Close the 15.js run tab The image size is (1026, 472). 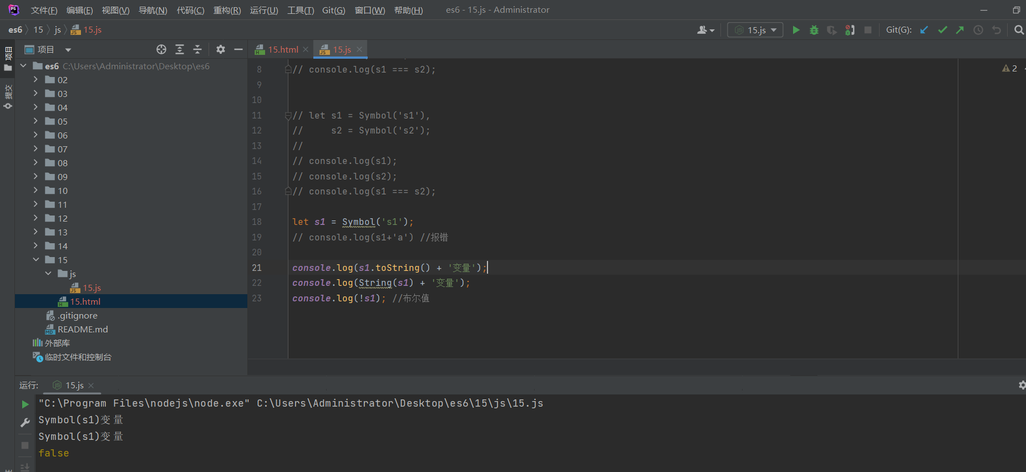pos(91,386)
